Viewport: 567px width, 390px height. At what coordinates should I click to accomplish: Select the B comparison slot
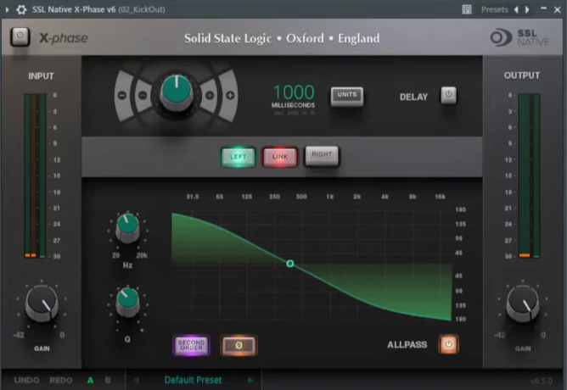[x=108, y=380]
